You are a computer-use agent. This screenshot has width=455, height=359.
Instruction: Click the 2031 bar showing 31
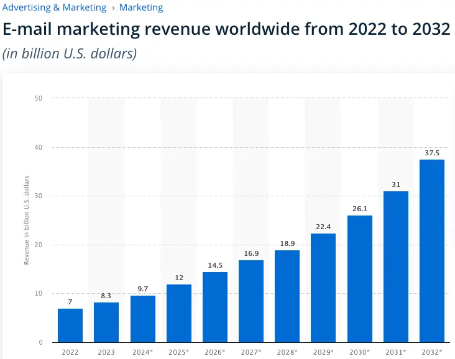[x=395, y=267]
